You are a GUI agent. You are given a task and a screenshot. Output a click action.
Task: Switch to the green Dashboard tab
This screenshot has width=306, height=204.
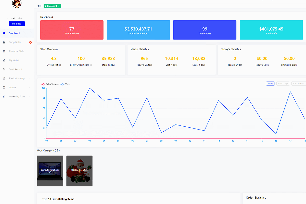(52, 6)
